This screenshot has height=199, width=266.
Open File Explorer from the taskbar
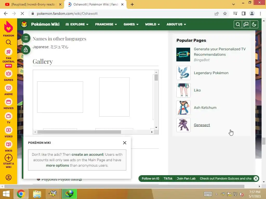[37, 194]
